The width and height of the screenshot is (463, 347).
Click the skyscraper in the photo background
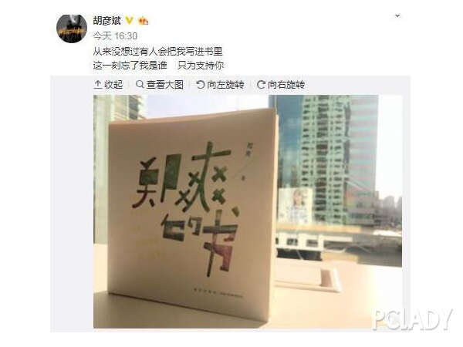point(325,160)
